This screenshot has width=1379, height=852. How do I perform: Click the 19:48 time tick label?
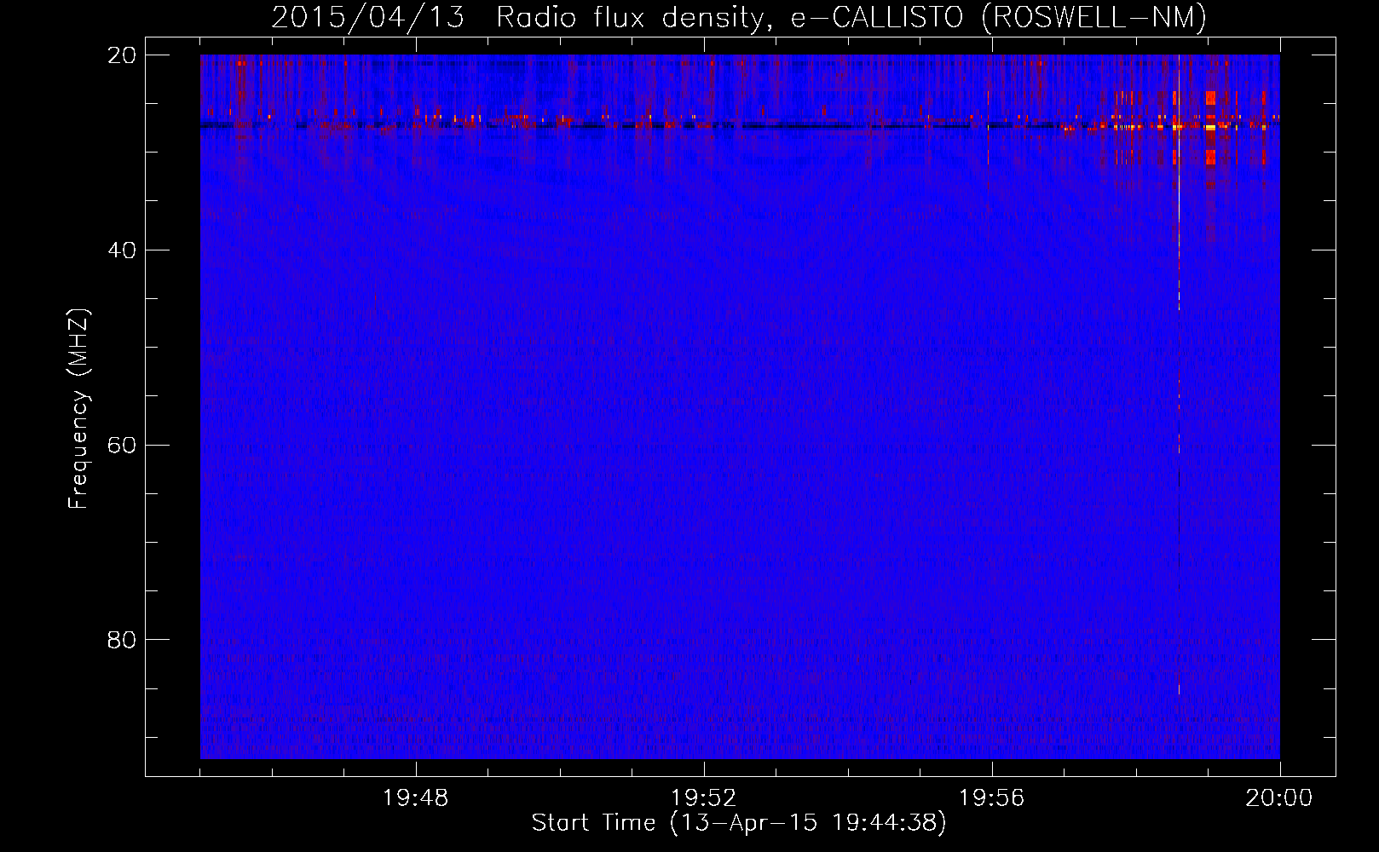coord(416,798)
